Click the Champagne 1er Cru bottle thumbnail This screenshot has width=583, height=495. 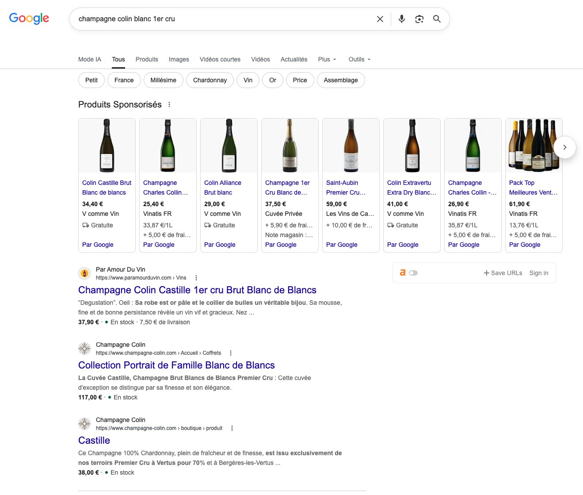click(x=290, y=146)
